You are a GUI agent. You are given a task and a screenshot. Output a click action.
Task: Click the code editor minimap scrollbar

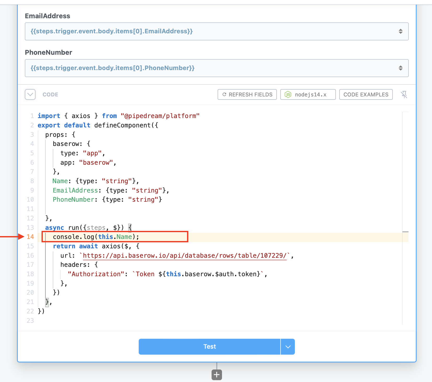pos(405,218)
